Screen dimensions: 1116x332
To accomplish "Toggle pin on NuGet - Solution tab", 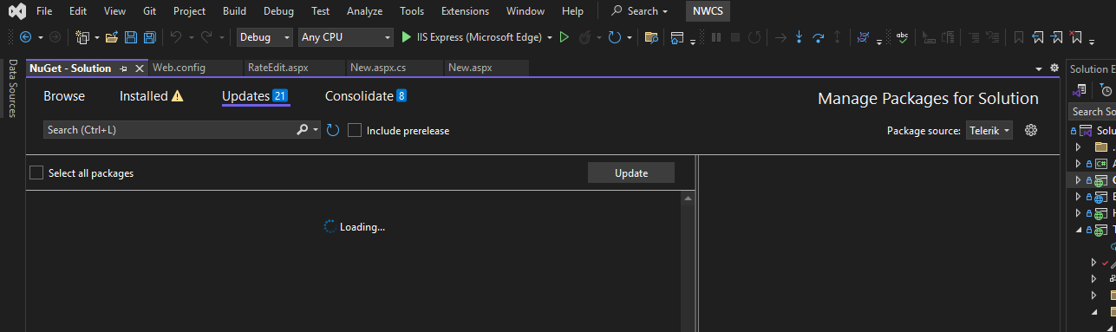I will [124, 68].
